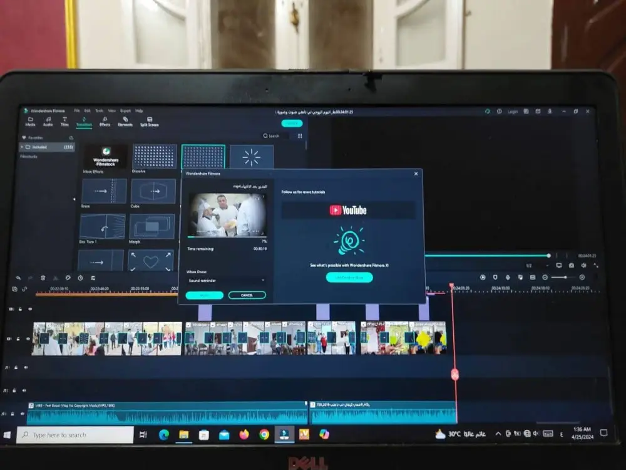Click the Filmstocks category label
The width and height of the screenshot is (626, 470).
coord(29,156)
